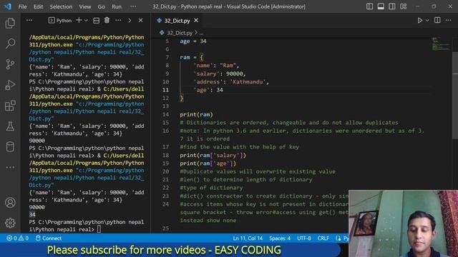Image resolution: width=458 pixels, height=257 pixels.
Task: Open the Run menu
Action: click(x=117, y=6)
